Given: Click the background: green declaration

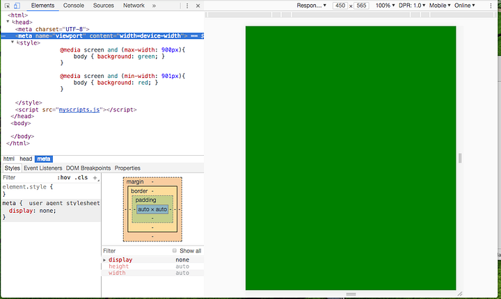Looking at the screenshot, I should point(126,56).
